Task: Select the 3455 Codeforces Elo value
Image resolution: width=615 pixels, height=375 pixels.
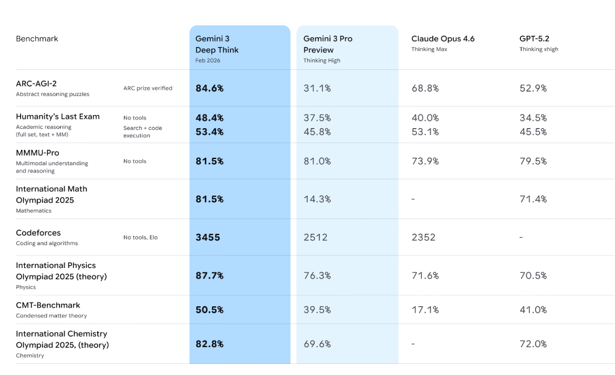Action: pos(207,237)
